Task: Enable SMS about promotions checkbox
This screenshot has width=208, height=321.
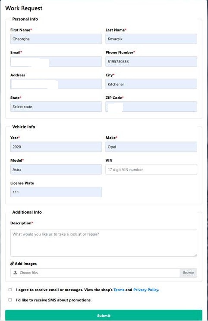Action: pyautogui.click(x=10, y=300)
